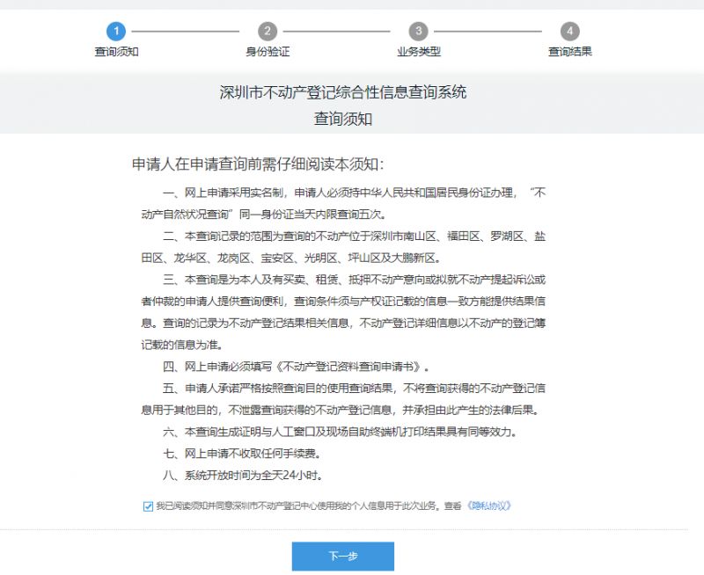The width and height of the screenshot is (704, 575).
Task: Click clause 四 about 不动产登记资料查询申请书
Action: pos(296,367)
